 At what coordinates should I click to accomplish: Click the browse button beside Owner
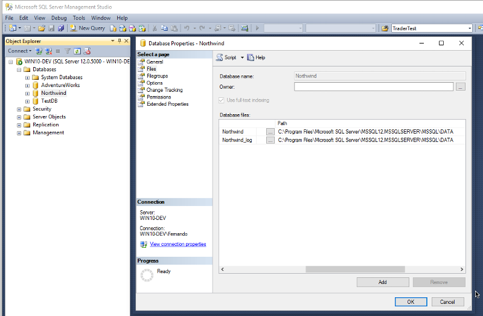[460, 87]
